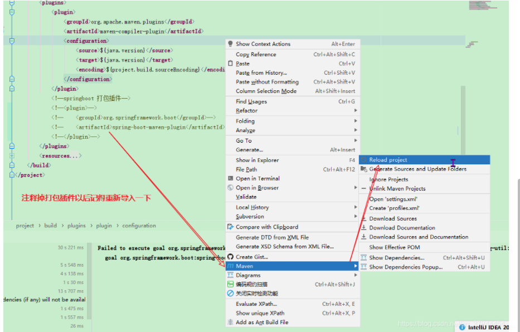Expand the Subversion submenu arrow

pyautogui.click(x=356, y=216)
